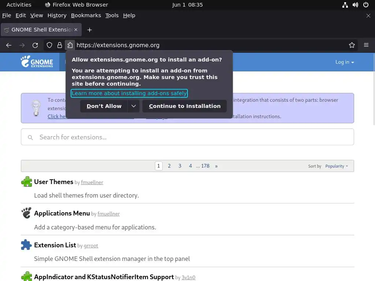Select the GNOME Shell Extensions tab
Viewport: 375px width, 281px height.
41,30
